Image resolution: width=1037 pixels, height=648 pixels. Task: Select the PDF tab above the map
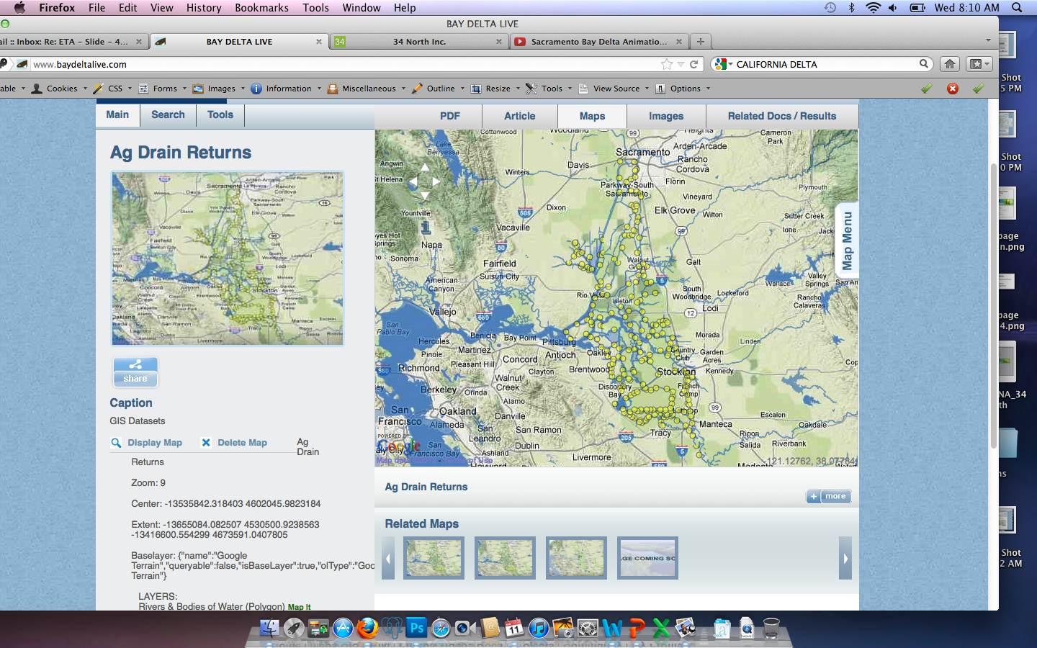(x=450, y=116)
